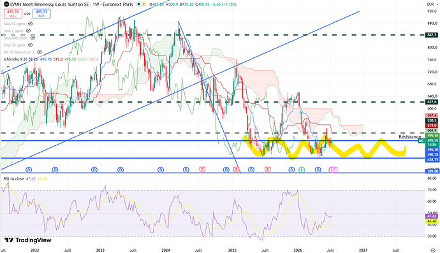Click the 842,2 dashed line price label
The height and width of the screenshot is (253, 440).
pyautogui.click(x=432, y=35)
